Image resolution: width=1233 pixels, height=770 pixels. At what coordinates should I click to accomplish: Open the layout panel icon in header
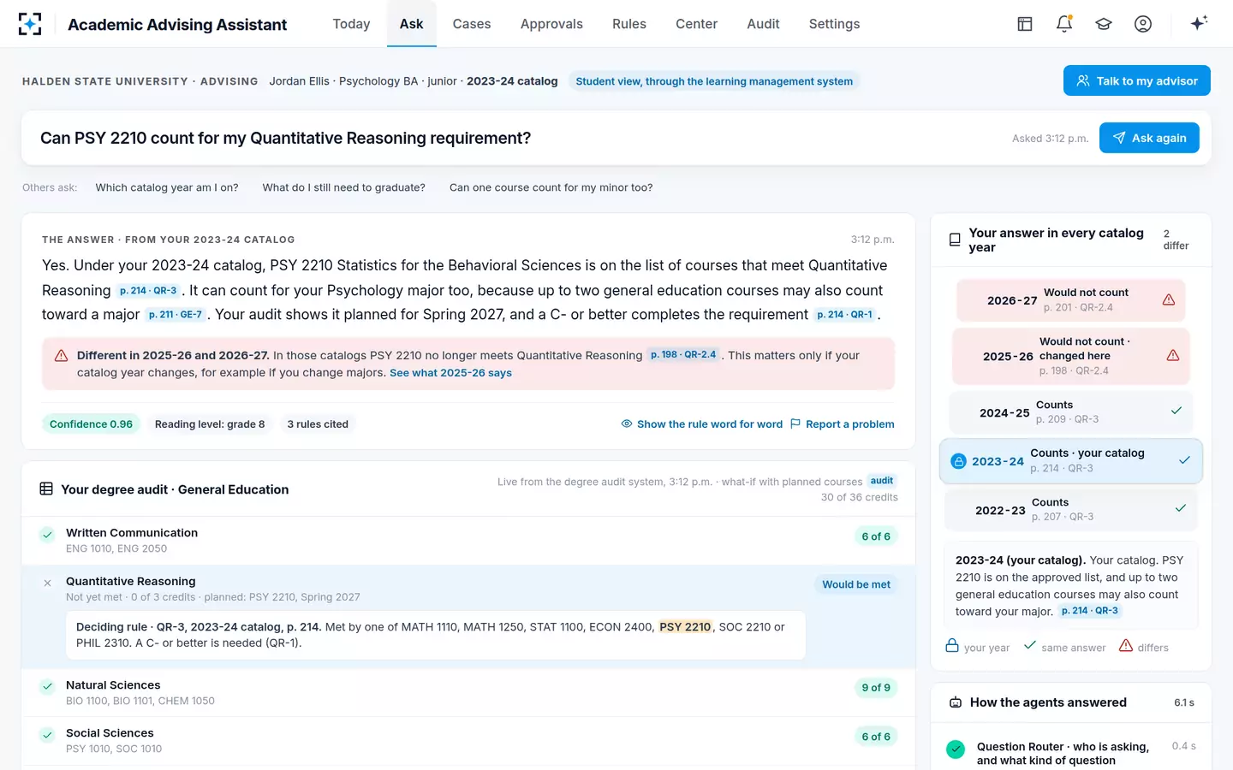point(1025,24)
